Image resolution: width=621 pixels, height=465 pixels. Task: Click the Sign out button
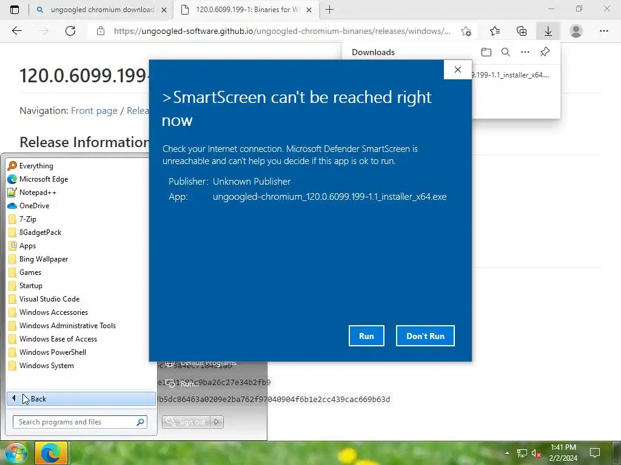pyautogui.click(x=186, y=422)
